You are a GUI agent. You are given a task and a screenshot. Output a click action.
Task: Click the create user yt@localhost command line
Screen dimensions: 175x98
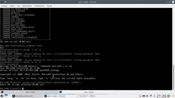click(x=41, y=82)
